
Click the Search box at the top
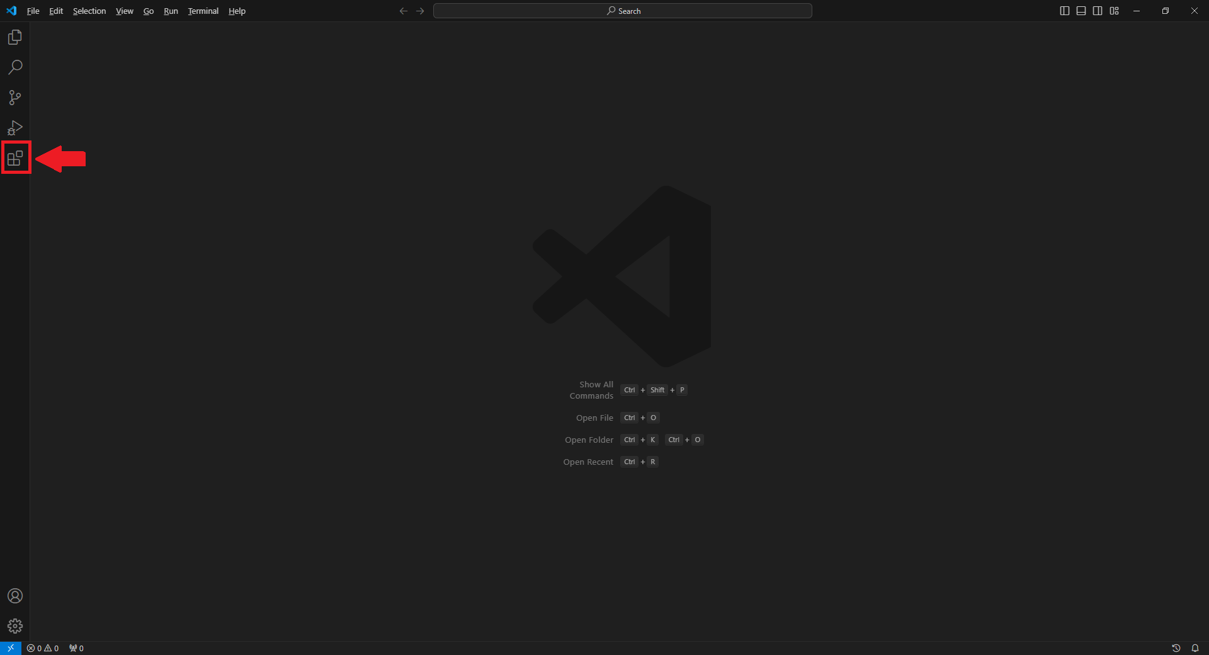point(623,11)
